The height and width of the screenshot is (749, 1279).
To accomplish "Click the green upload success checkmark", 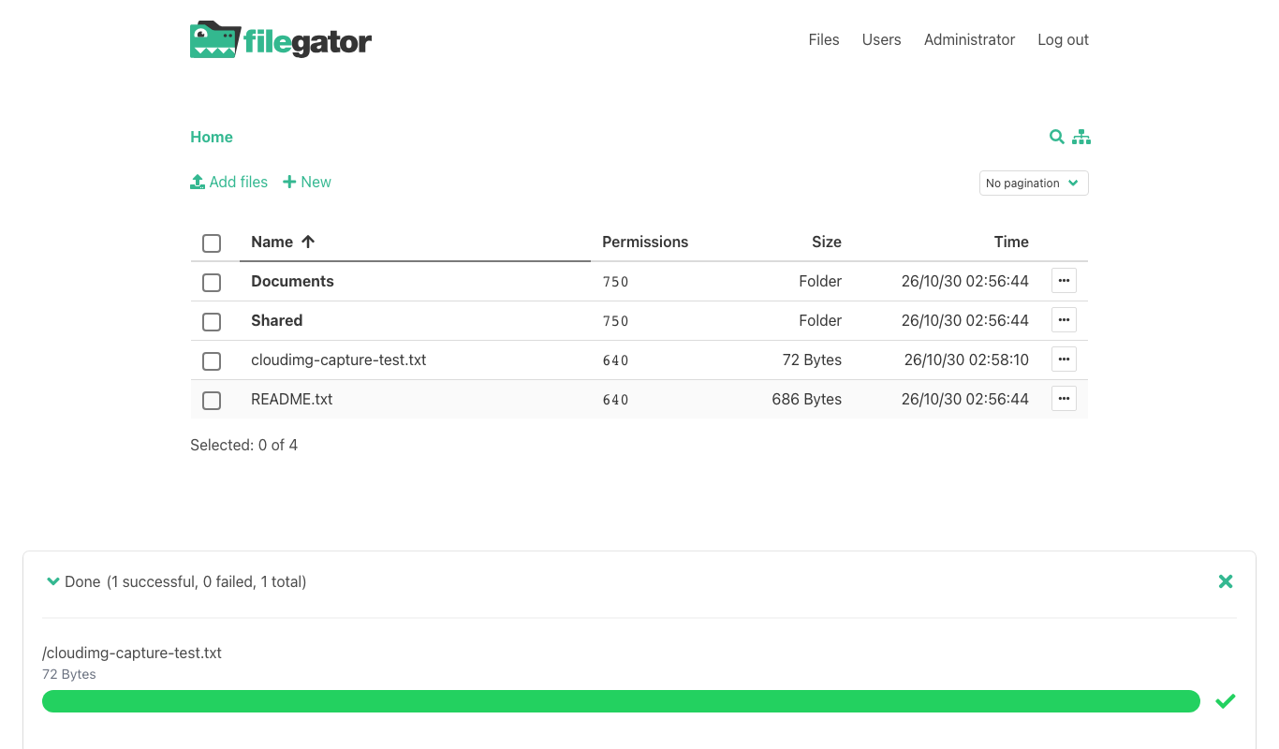I will [x=1225, y=701].
